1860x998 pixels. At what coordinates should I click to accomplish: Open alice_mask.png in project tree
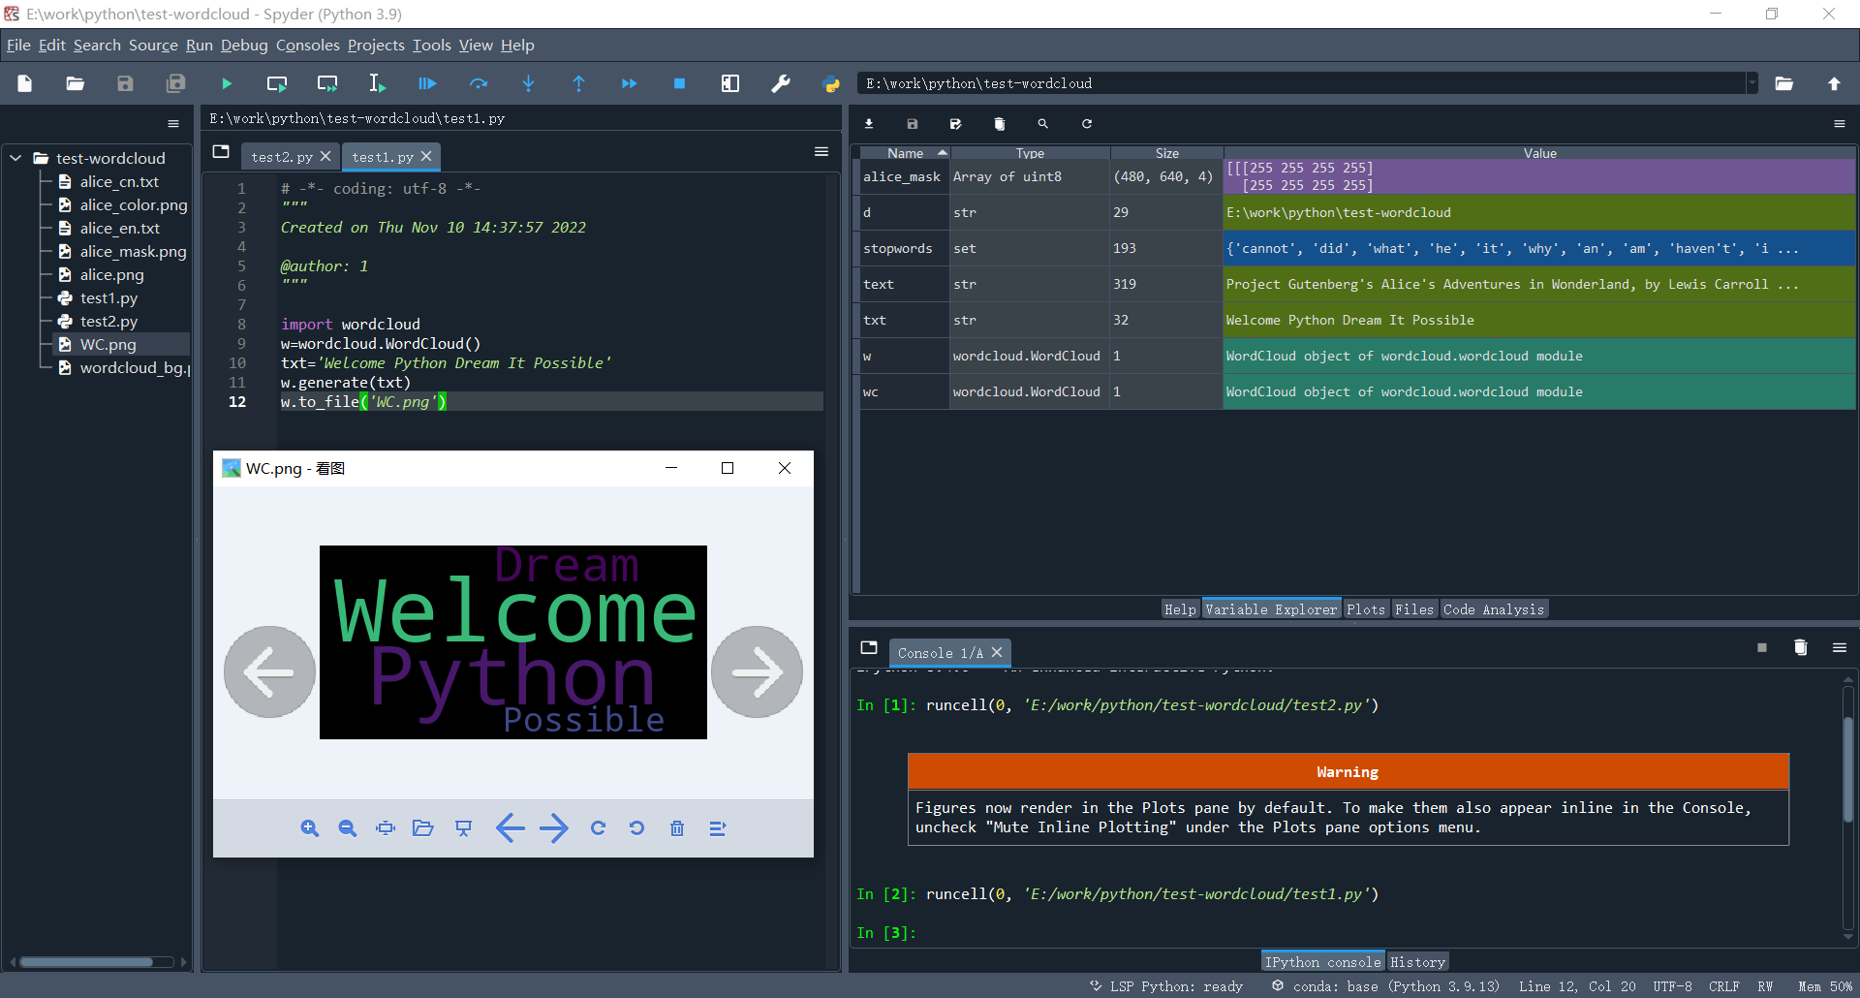(x=133, y=252)
